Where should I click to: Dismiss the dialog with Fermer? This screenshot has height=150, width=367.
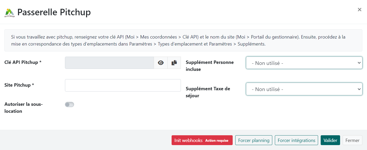[352, 140]
